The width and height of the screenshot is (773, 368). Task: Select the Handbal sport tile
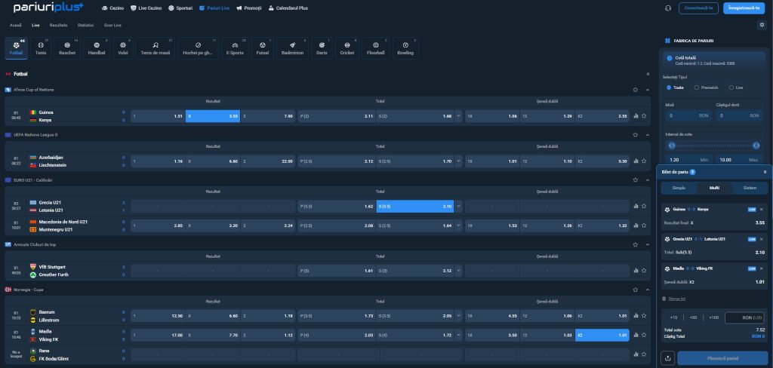tap(97, 48)
